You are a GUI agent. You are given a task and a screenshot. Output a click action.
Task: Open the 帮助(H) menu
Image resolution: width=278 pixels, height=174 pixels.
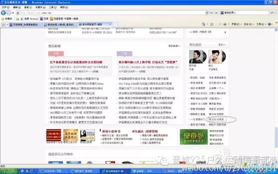[x=64, y=7]
